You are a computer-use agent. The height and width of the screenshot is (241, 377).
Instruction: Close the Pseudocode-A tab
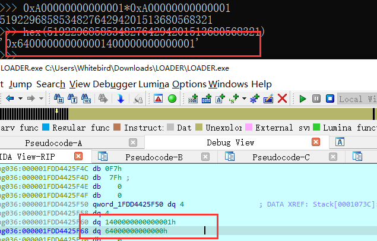coord(133,142)
